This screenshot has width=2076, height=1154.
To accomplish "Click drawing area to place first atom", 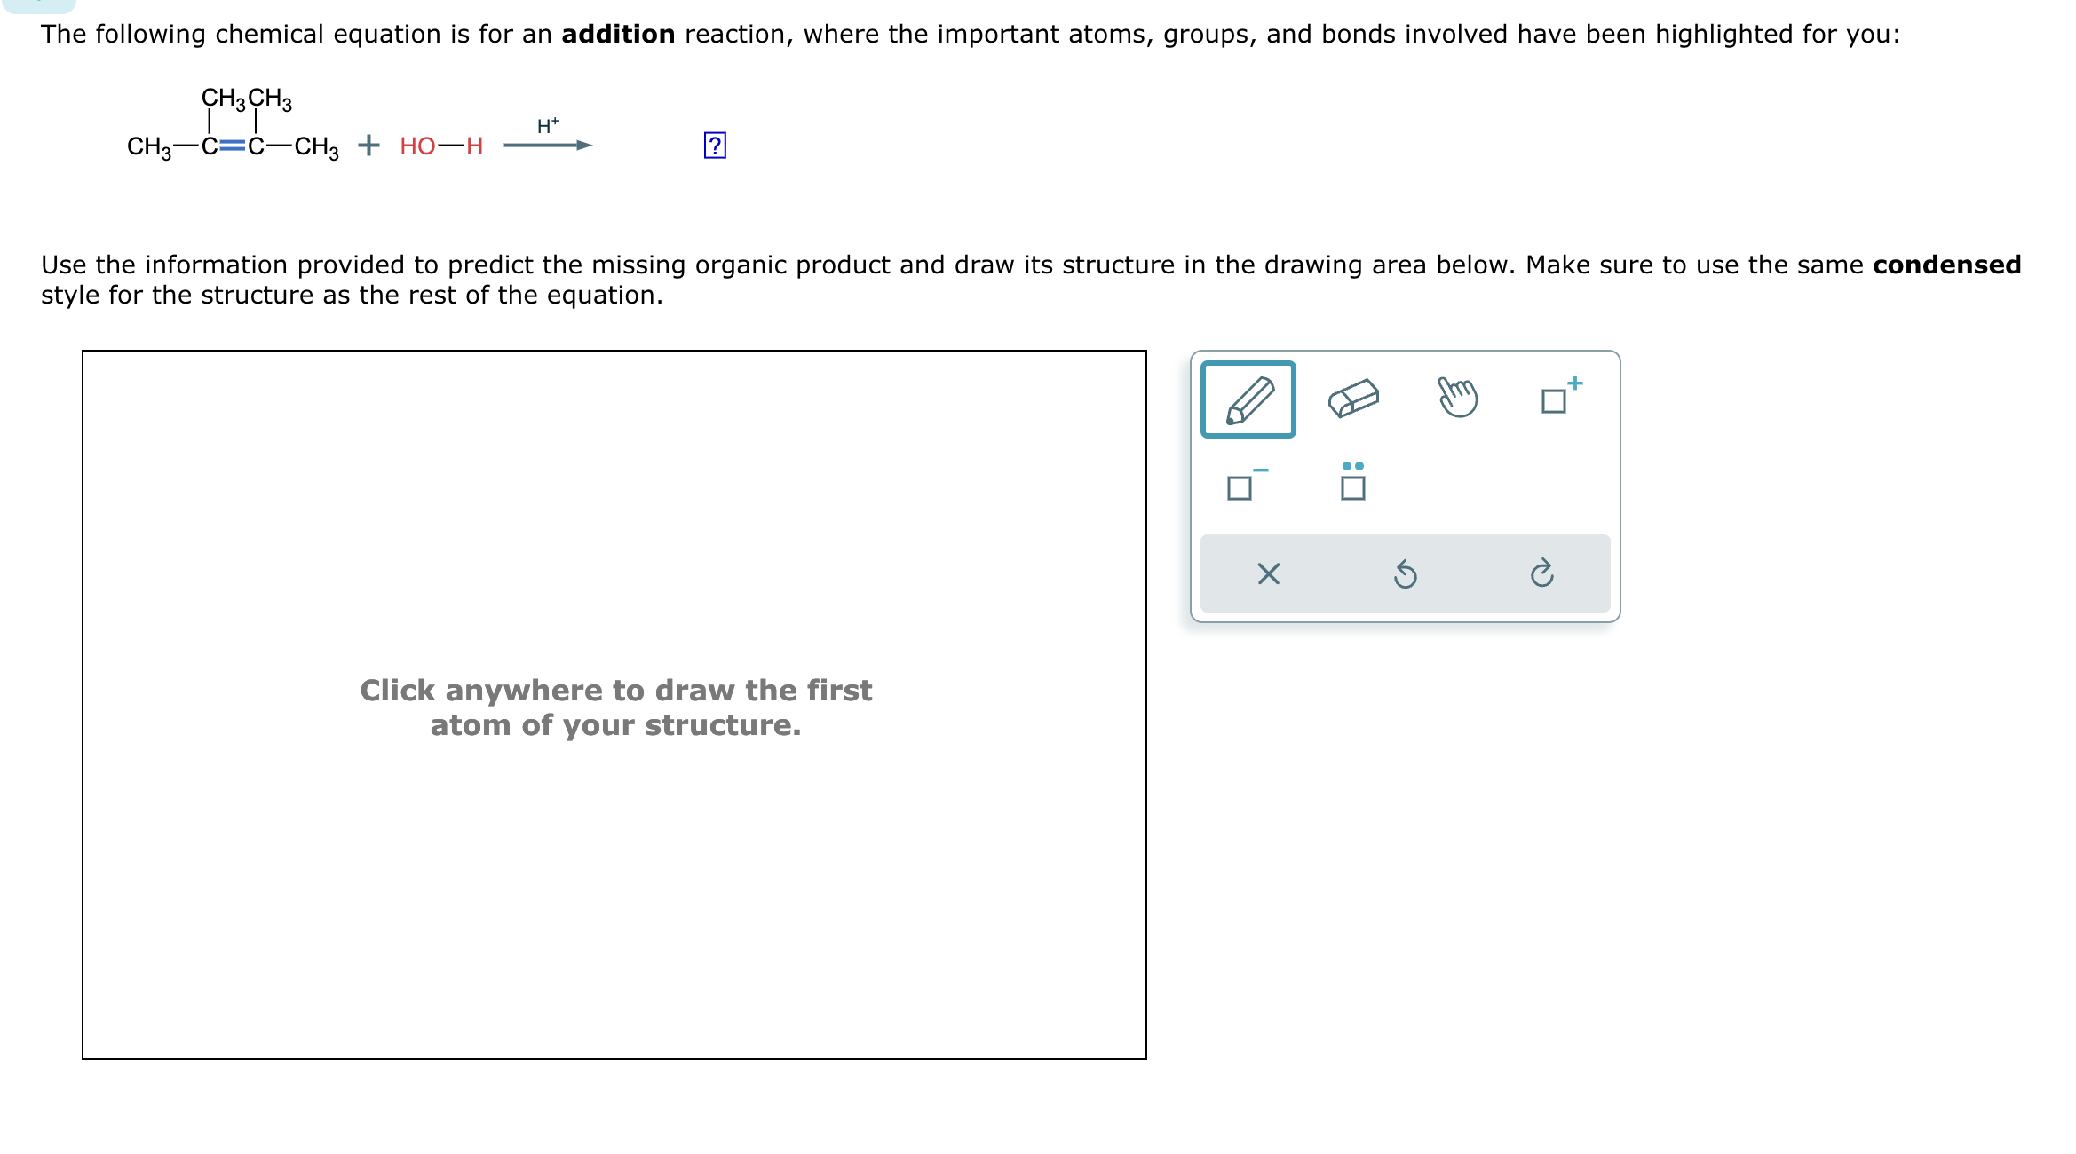I will 614,705.
